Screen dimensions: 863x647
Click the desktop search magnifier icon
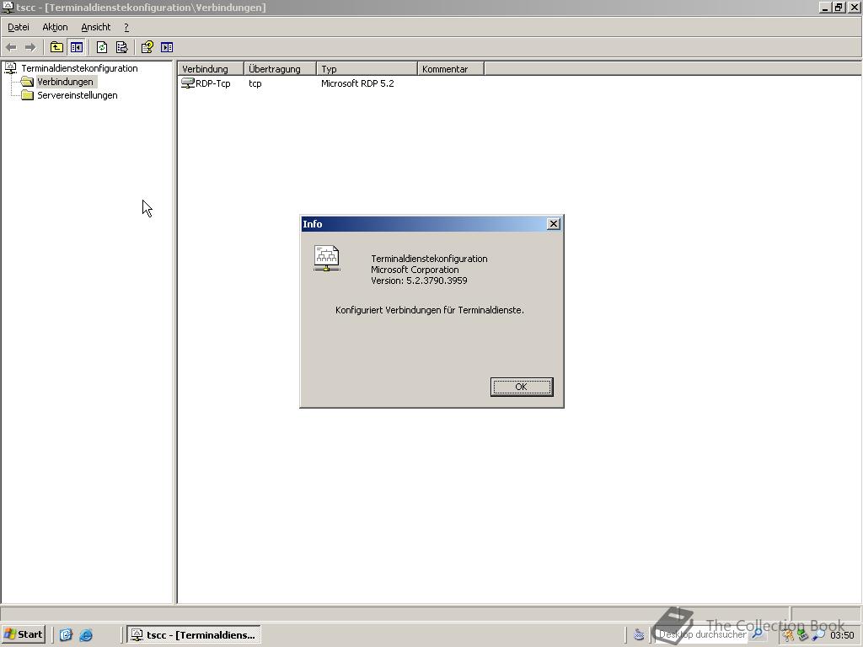click(758, 634)
